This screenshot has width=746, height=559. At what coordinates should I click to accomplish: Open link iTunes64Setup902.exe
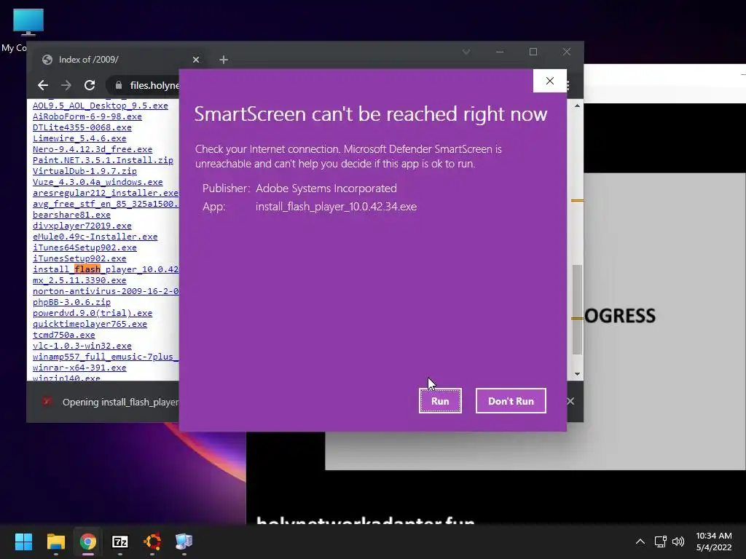pyautogui.click(x=85, y=247)
